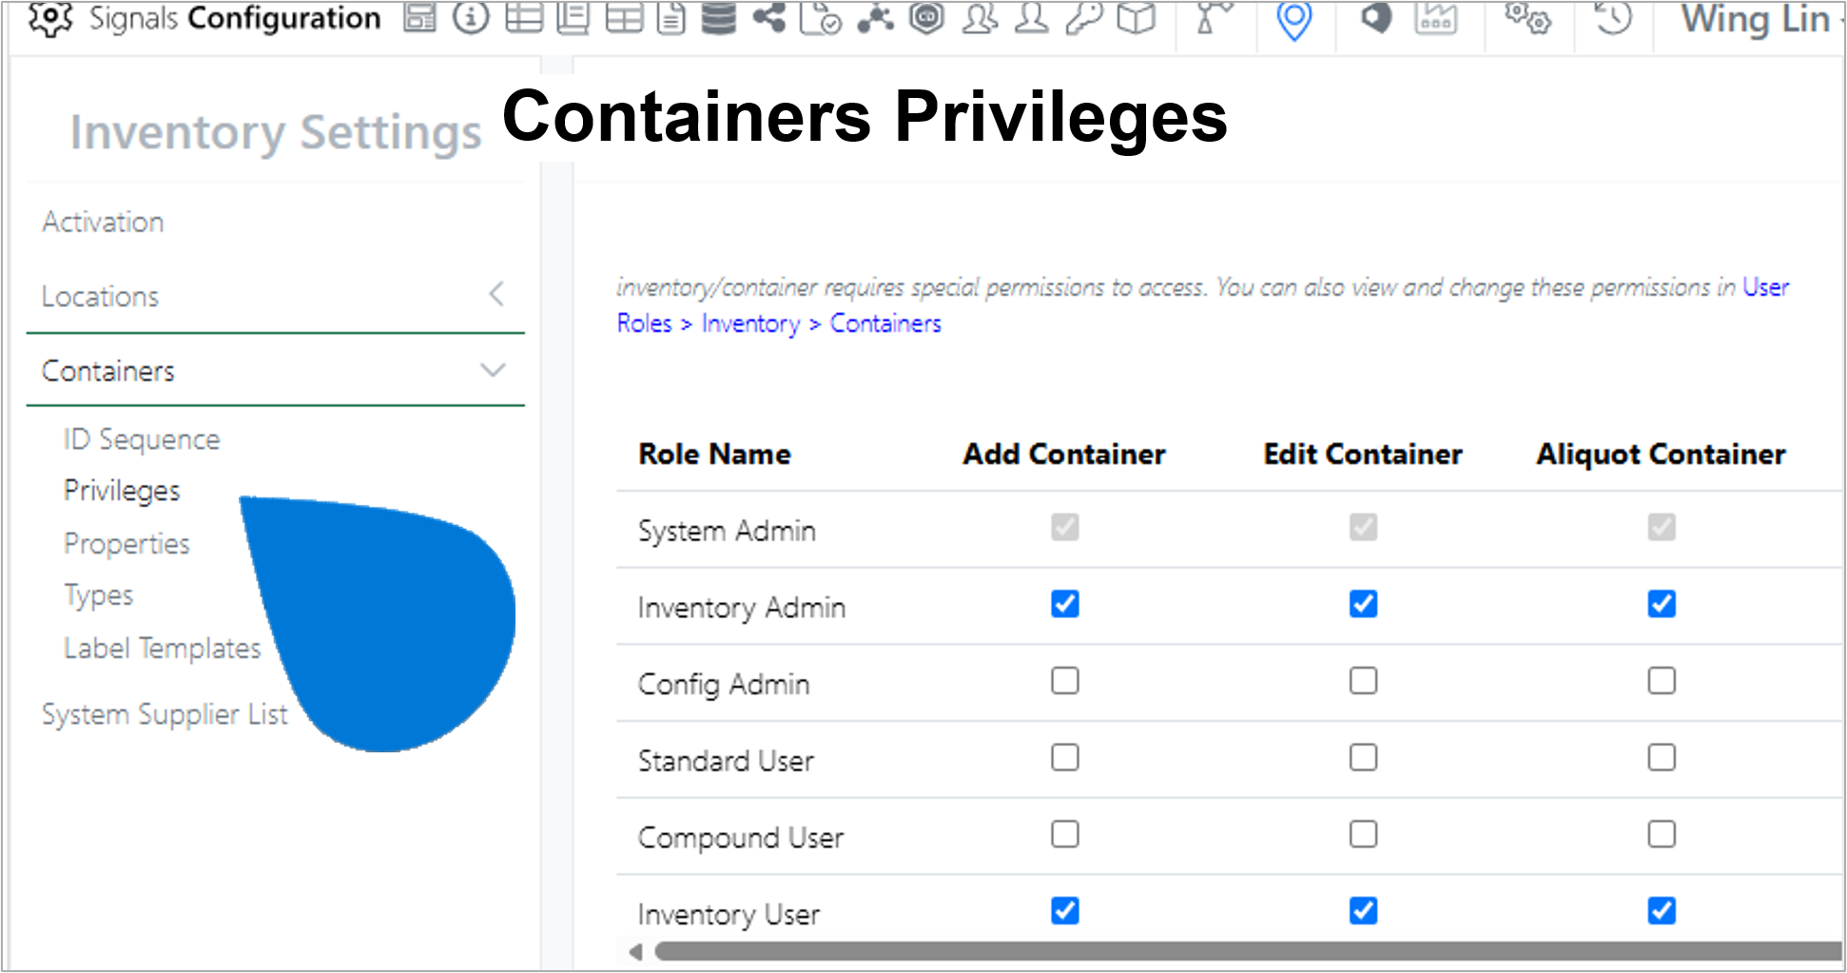Click the molecule network icon in toolbar
The width and height of the screenshot is (1847, 973).
(x=875, y=17)
